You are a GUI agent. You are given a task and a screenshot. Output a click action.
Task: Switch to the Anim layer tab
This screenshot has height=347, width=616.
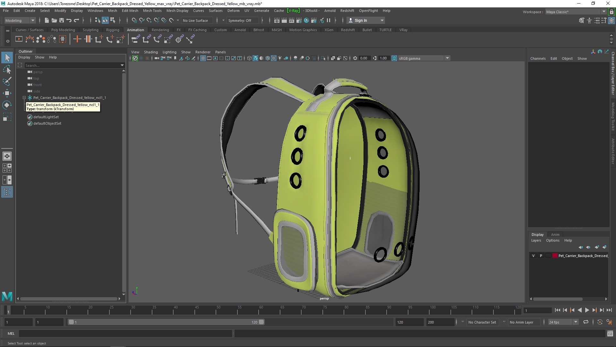(555, 235)
